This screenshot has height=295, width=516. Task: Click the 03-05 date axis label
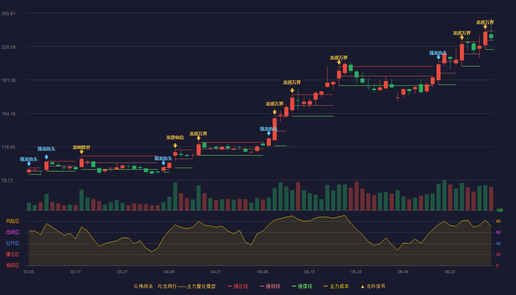(x=29, y=272)
